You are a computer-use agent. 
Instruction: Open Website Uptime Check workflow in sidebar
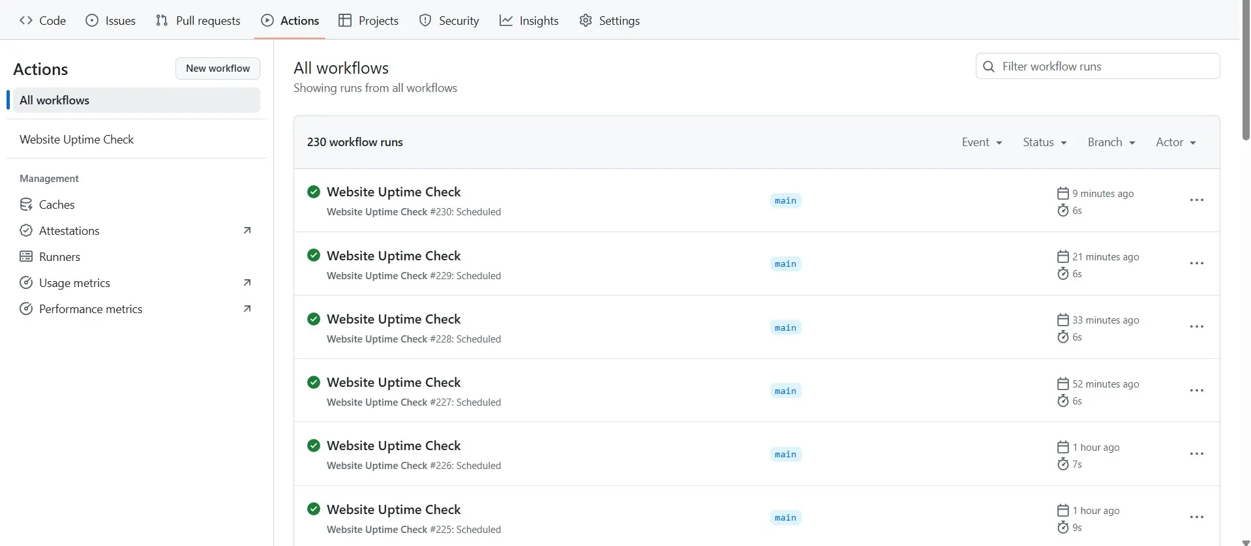tap(76, 139)
